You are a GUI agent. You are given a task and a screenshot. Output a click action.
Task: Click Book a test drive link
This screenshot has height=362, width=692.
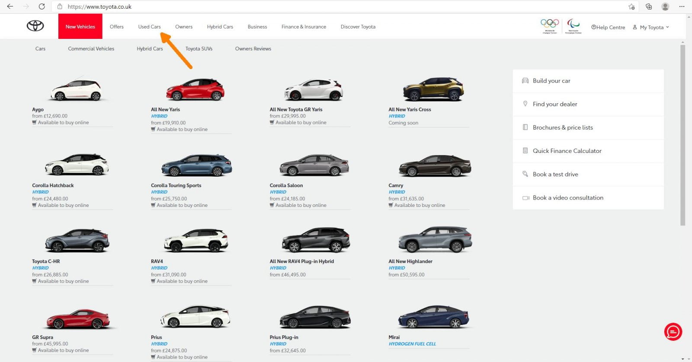click(x=555, y=174)
